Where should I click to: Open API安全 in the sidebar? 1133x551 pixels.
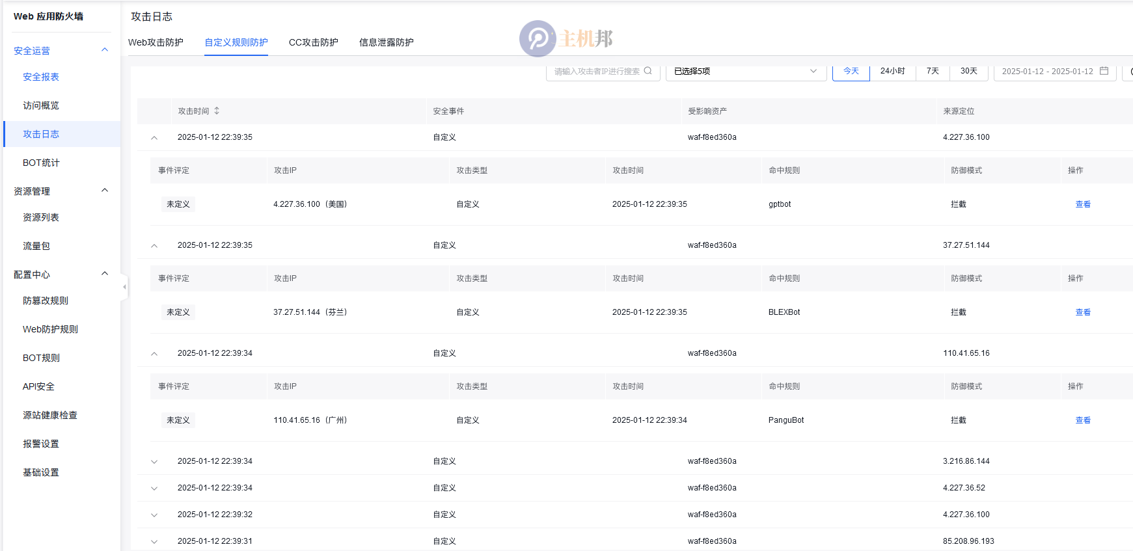(x=38, y=386)
